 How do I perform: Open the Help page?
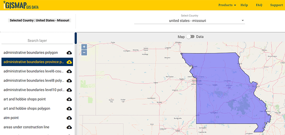point(244,5)
